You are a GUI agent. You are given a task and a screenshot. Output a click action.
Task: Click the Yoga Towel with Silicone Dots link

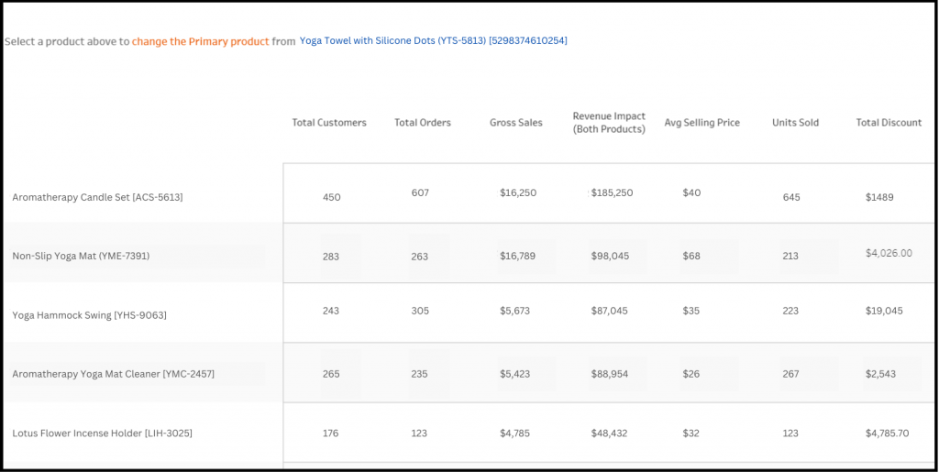(x=433, y=40)
